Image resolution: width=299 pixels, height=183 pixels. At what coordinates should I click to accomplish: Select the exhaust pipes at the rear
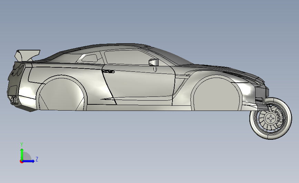pos(14,100)
